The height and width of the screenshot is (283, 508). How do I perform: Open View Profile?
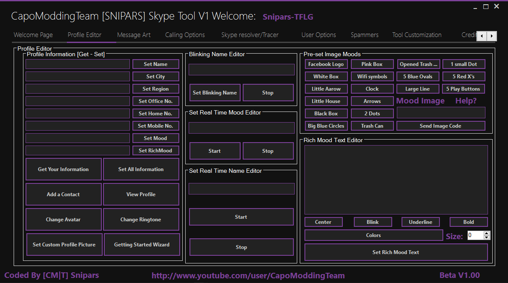click(141, 194)
